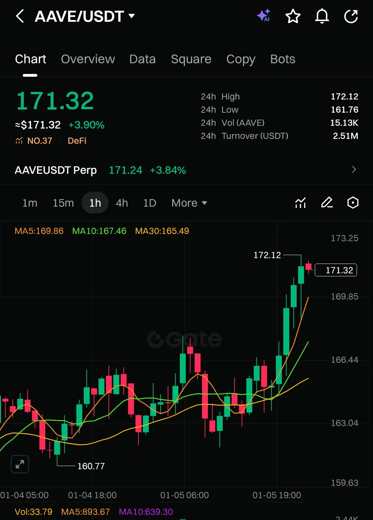
Task: Tap the ≈$171.32 converted price
Action: pyautogui.click(x=38, y=125)
